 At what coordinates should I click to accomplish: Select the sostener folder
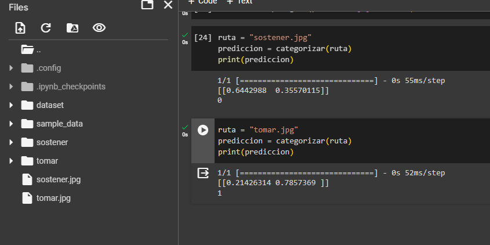52,142
